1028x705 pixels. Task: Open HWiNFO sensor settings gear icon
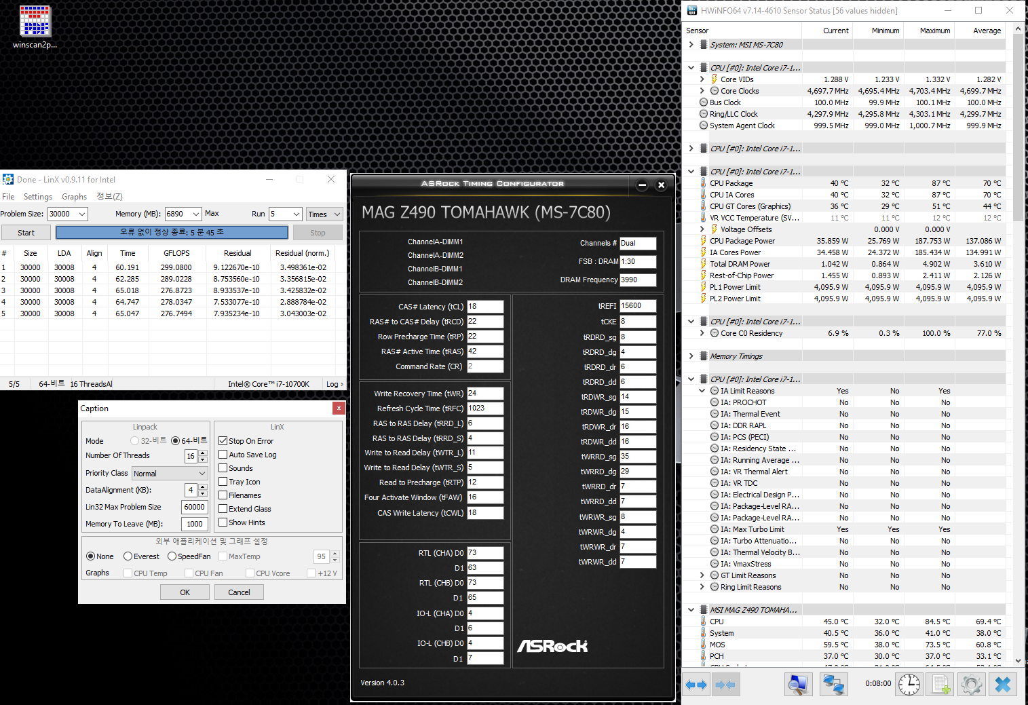tap(972, 684)
